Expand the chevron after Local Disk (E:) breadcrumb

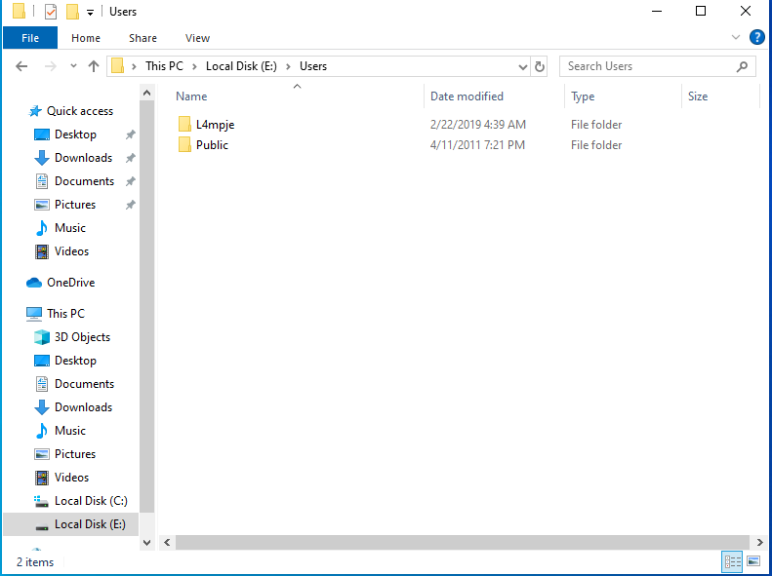(289, 66)
